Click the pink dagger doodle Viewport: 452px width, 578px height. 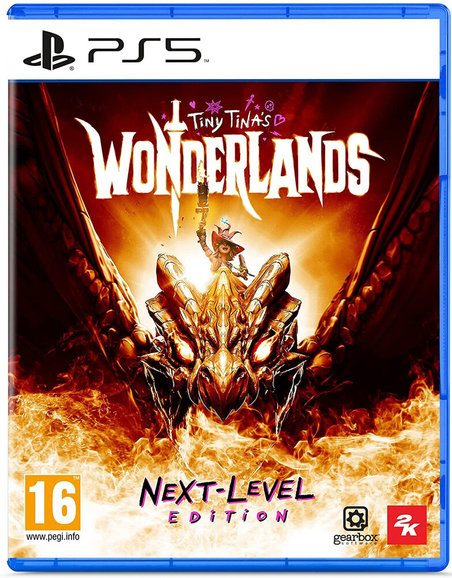point(249,102)
